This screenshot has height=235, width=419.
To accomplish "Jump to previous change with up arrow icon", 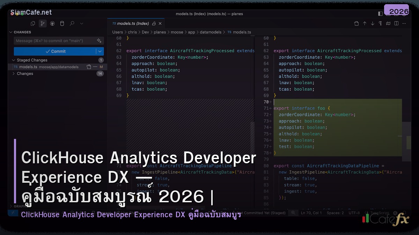I will click(365, 23).
